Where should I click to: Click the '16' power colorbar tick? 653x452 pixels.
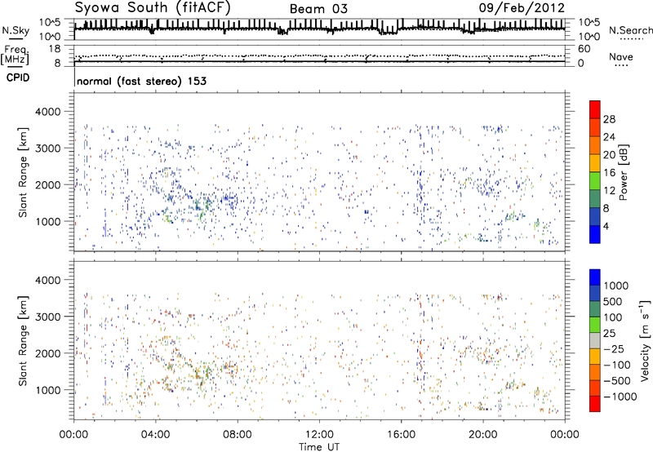point(609,173)
